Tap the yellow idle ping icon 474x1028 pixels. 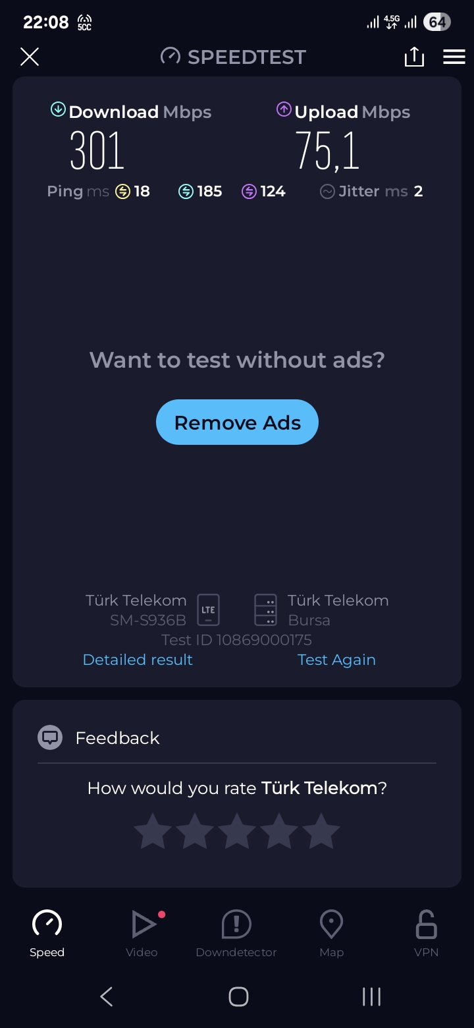click(x=122, y=192)
